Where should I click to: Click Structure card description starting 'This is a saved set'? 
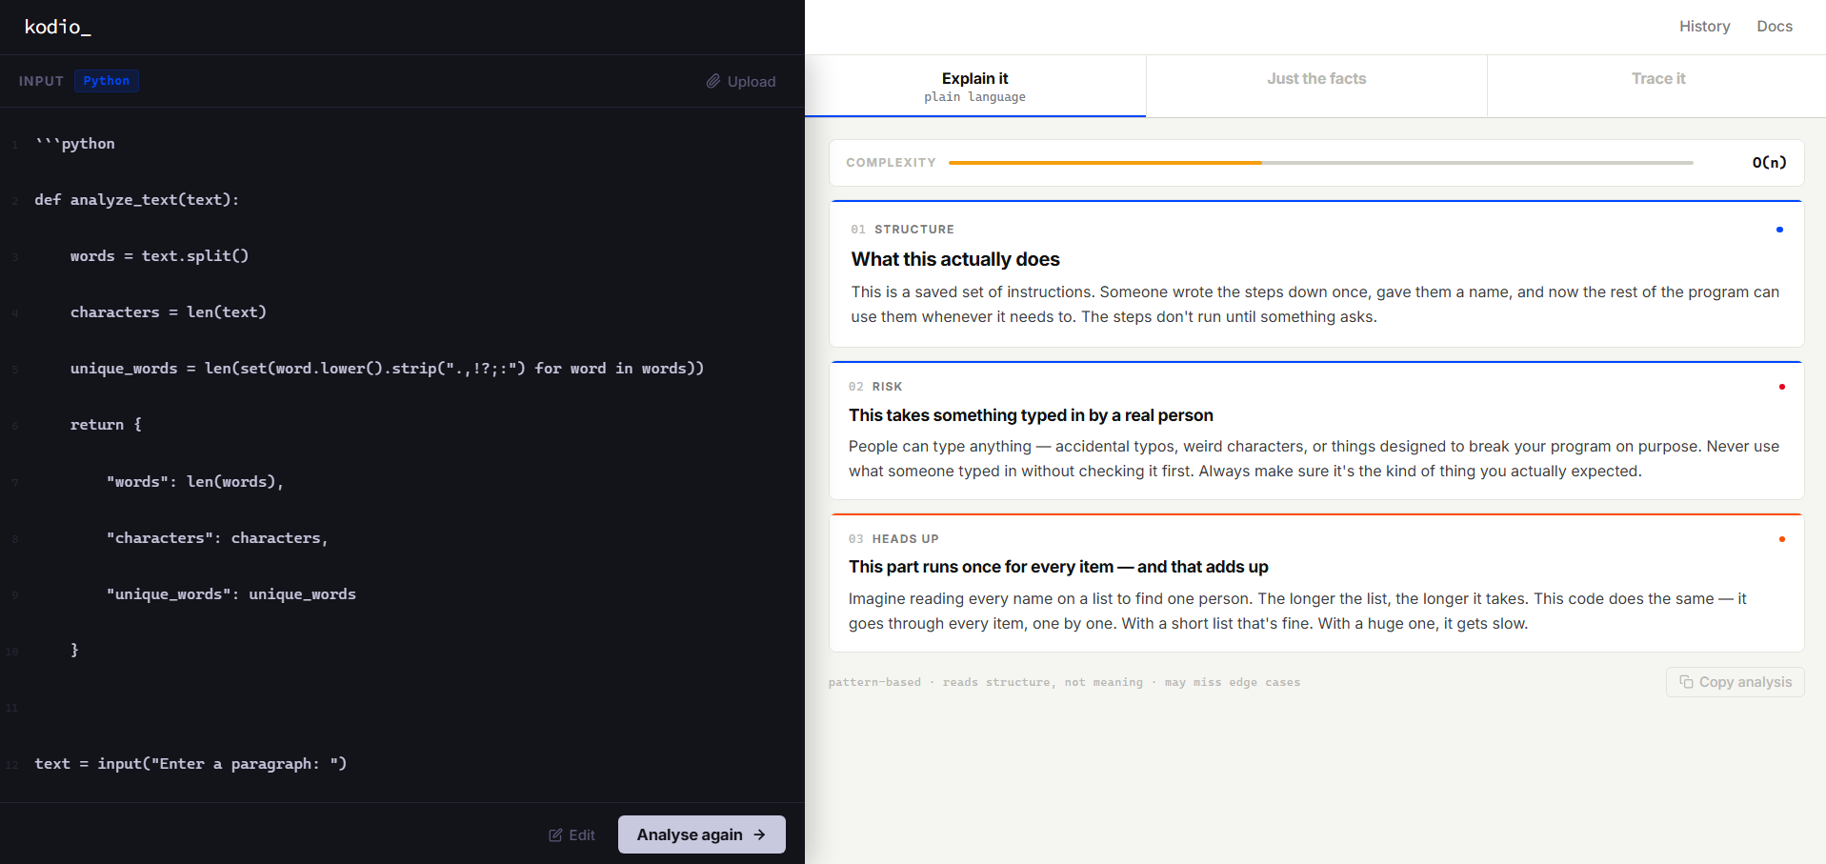point(1315,305)
